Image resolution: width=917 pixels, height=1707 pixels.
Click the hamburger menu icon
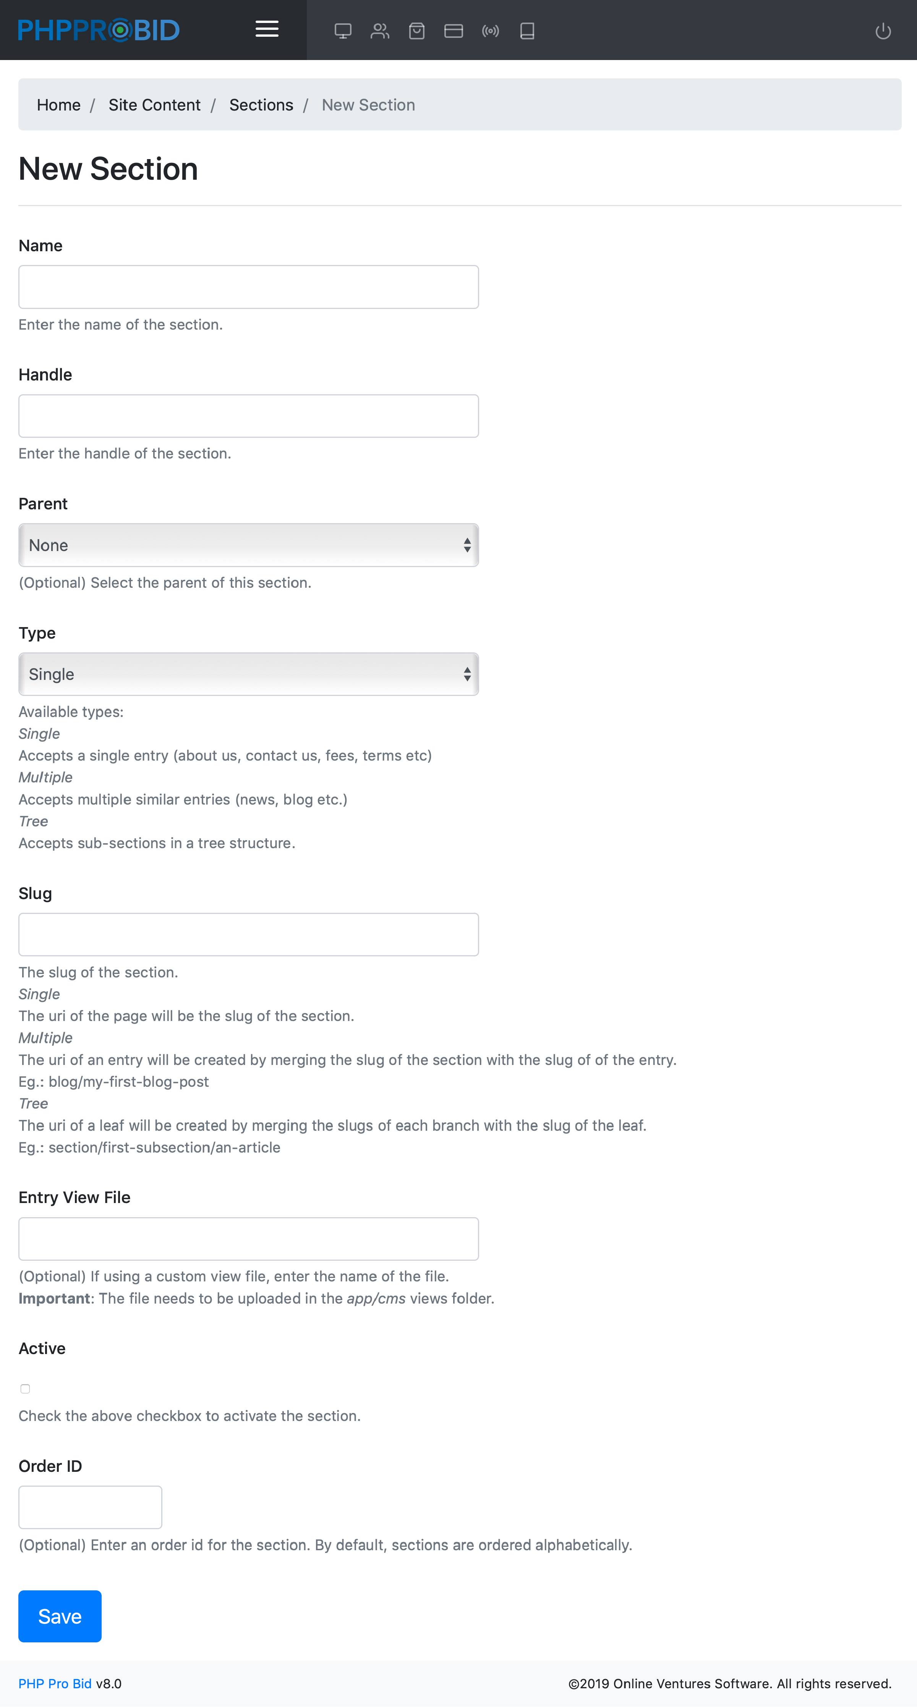pyautogui.click(x=267, y=30)
